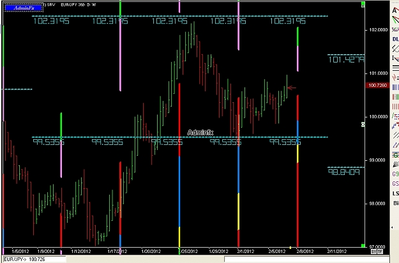
Task: Select the I-bar measurement tool
Action: pyautogui.click(x=395, y=58)
